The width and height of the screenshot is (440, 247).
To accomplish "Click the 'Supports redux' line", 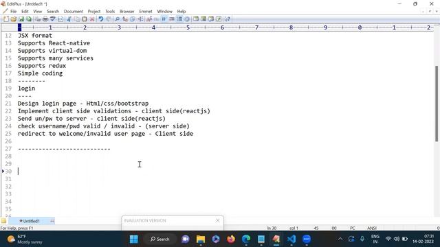I will [42, 66].
